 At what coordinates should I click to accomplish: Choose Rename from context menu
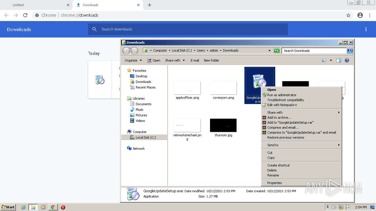[301, 175]
